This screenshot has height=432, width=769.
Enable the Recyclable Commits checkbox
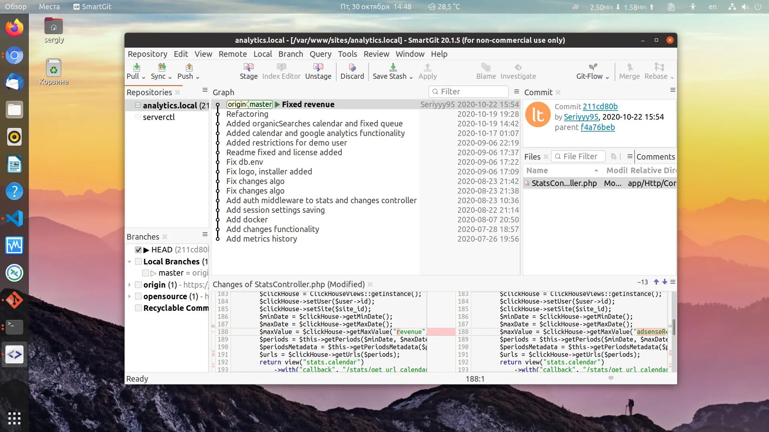(138, 308)
